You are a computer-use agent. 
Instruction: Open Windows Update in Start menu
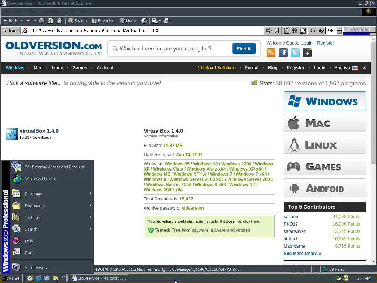(x=52, y=179)
